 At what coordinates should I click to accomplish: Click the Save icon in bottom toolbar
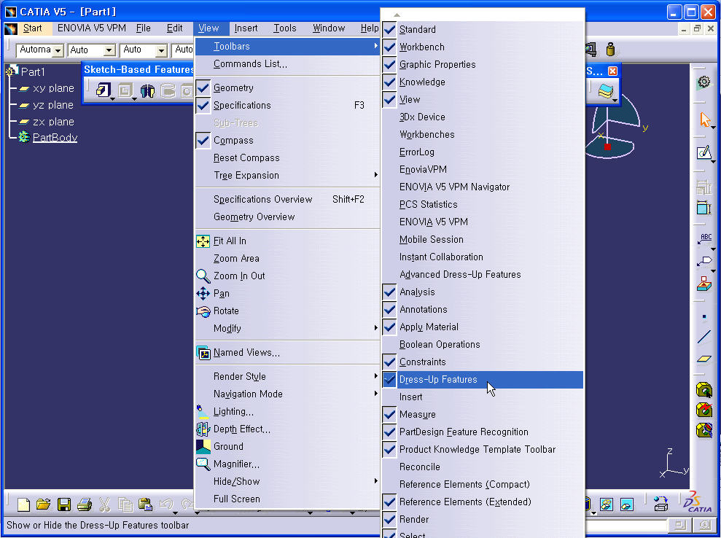click(x=63, y=504)
